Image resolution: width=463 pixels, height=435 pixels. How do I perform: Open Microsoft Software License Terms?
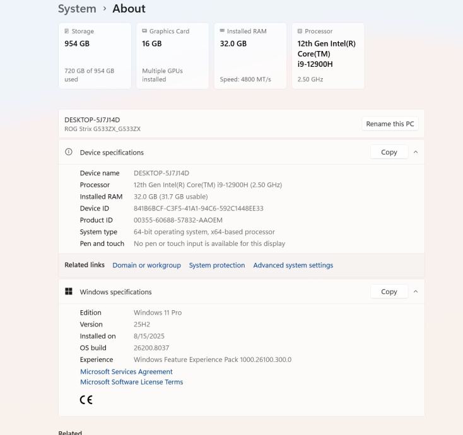point(131,382)
